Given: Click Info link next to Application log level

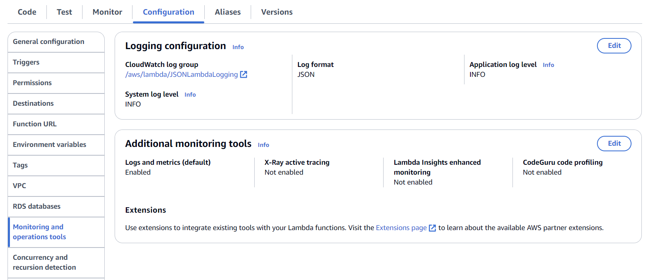Looking at the screenshot, I should click(x=548, y=65).
